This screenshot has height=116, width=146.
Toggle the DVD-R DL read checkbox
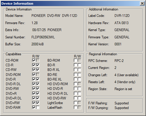pos(34,84)
